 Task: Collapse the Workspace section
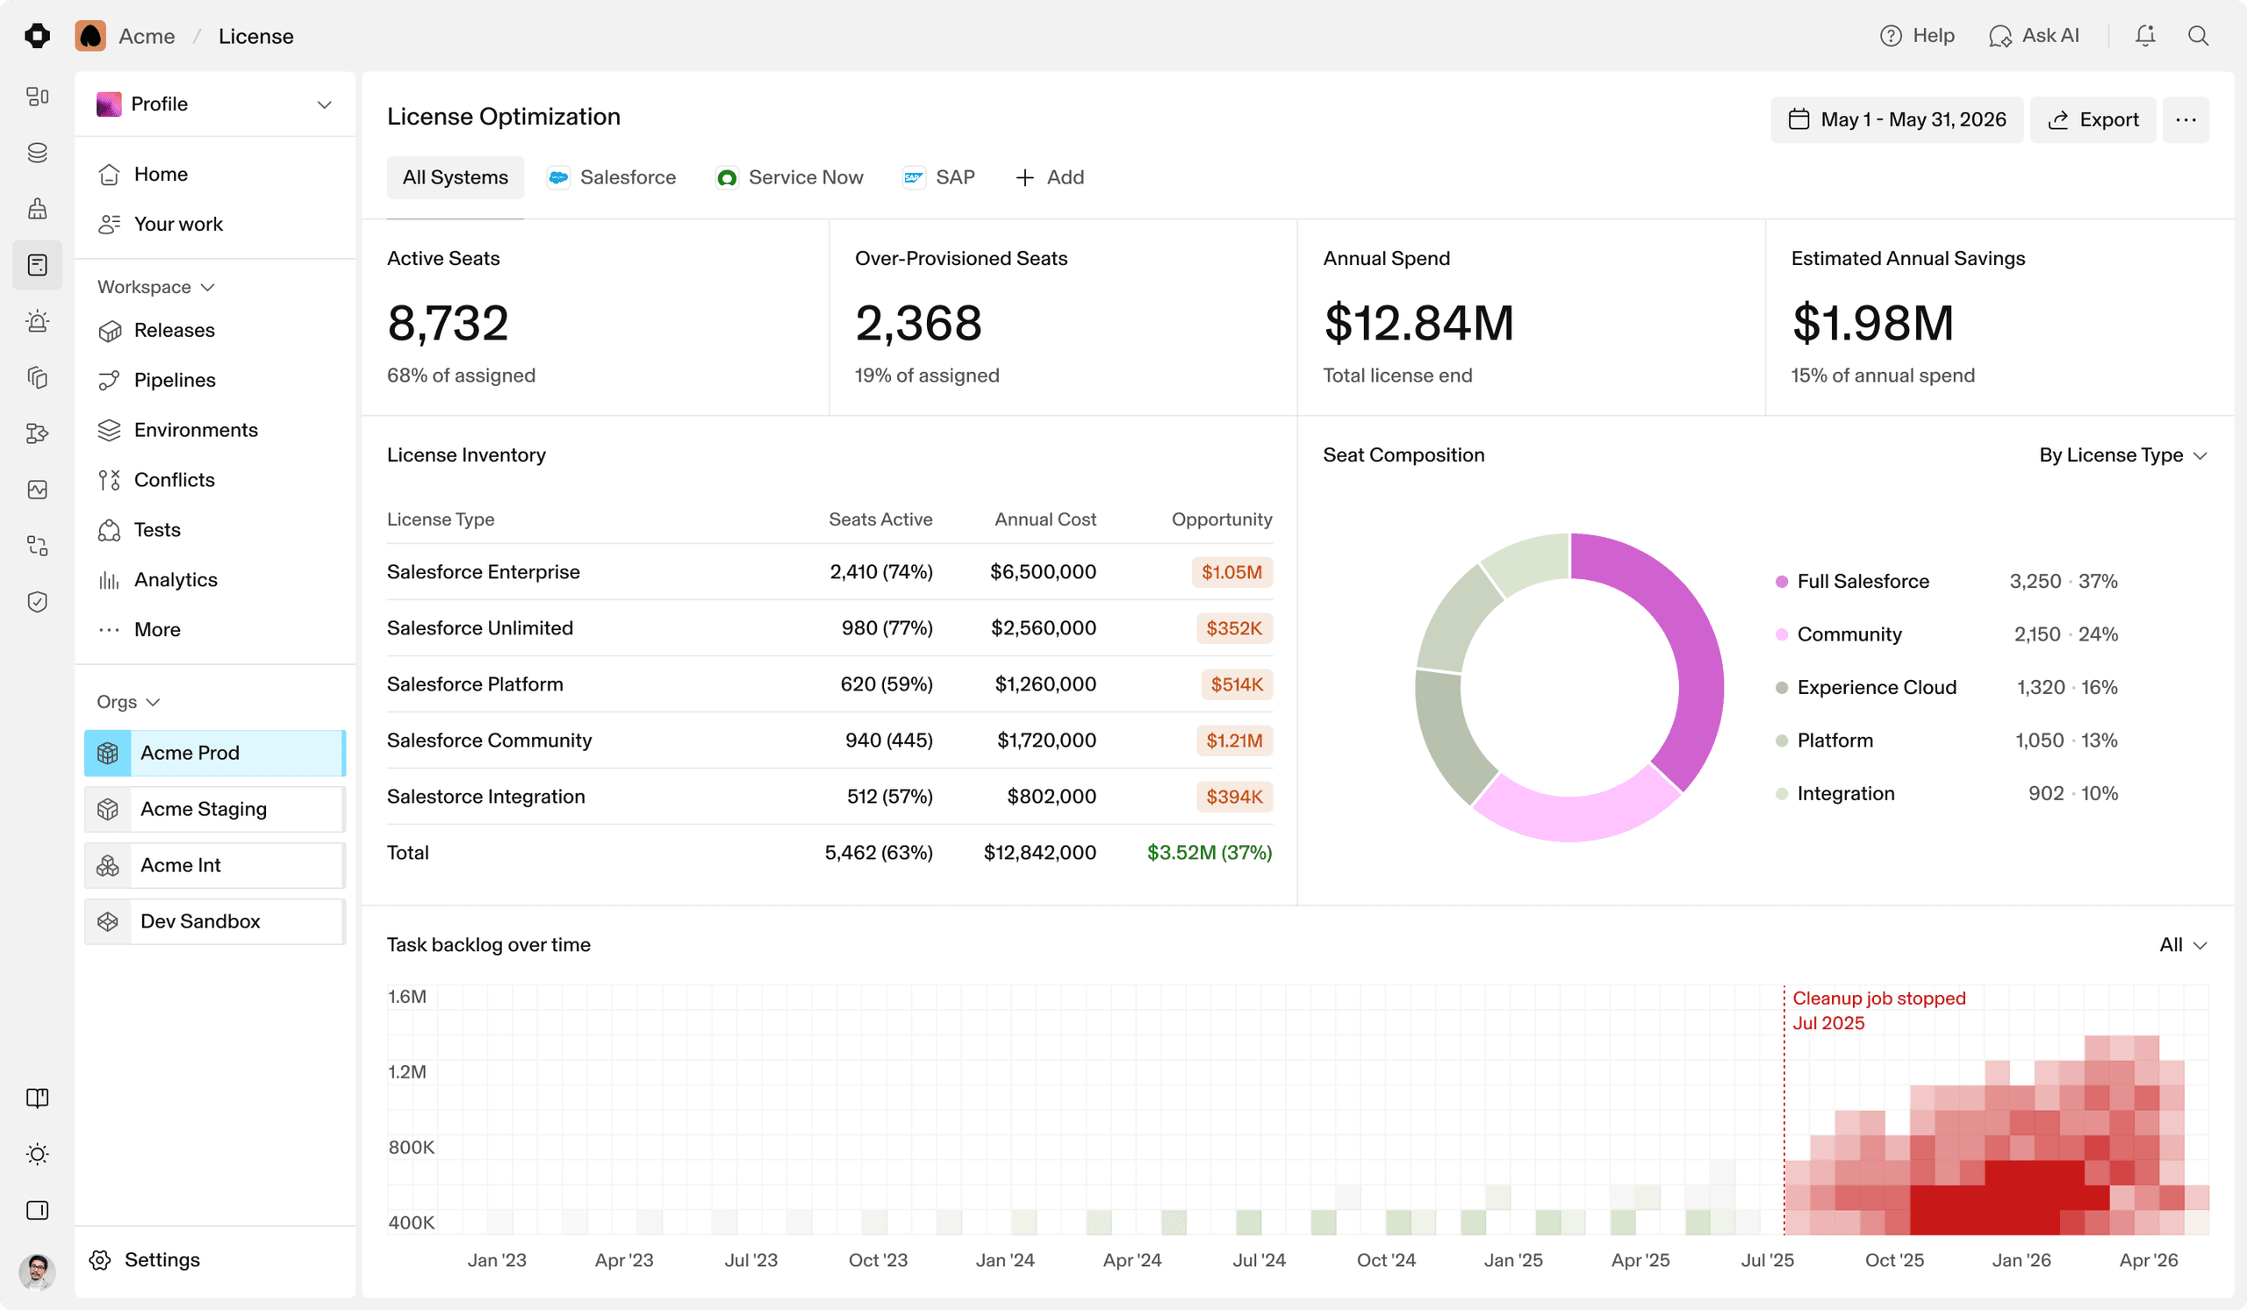pos(156,287)
